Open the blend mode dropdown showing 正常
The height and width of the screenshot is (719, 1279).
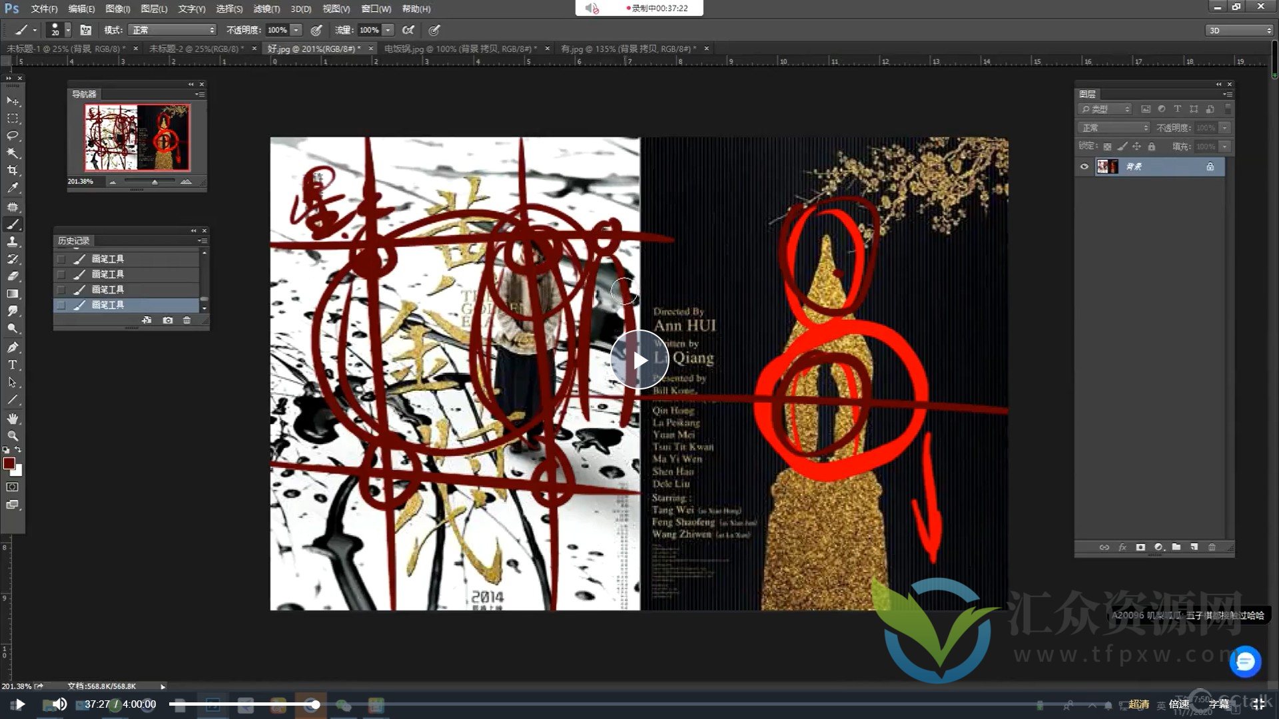172,30
